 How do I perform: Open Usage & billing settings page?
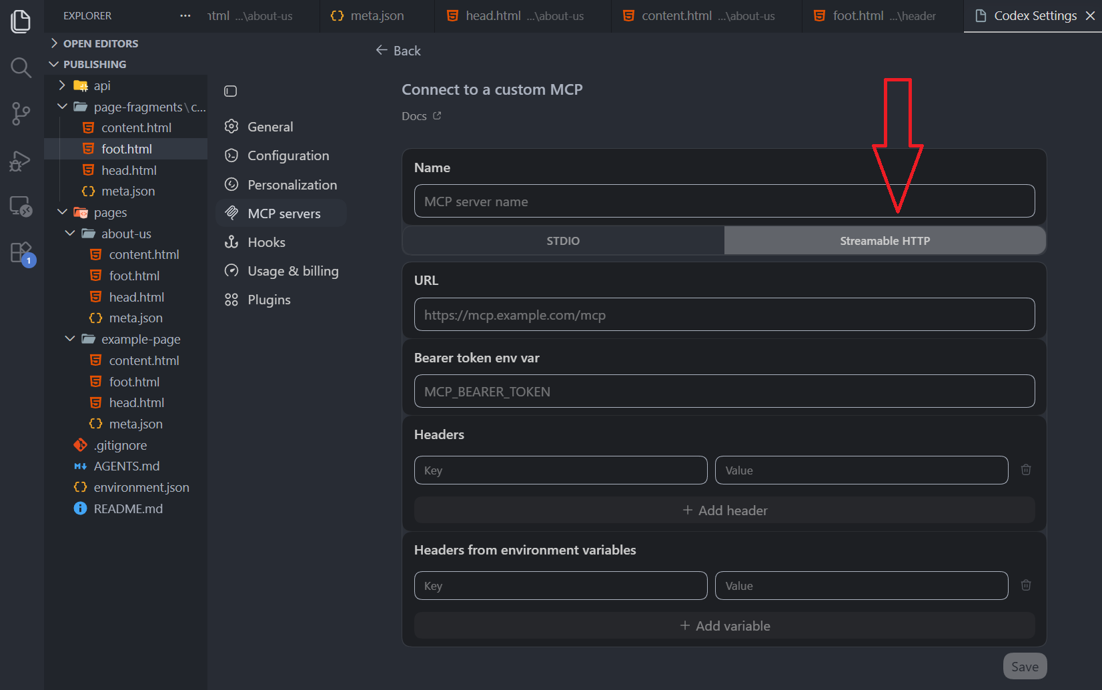[281, 271]
